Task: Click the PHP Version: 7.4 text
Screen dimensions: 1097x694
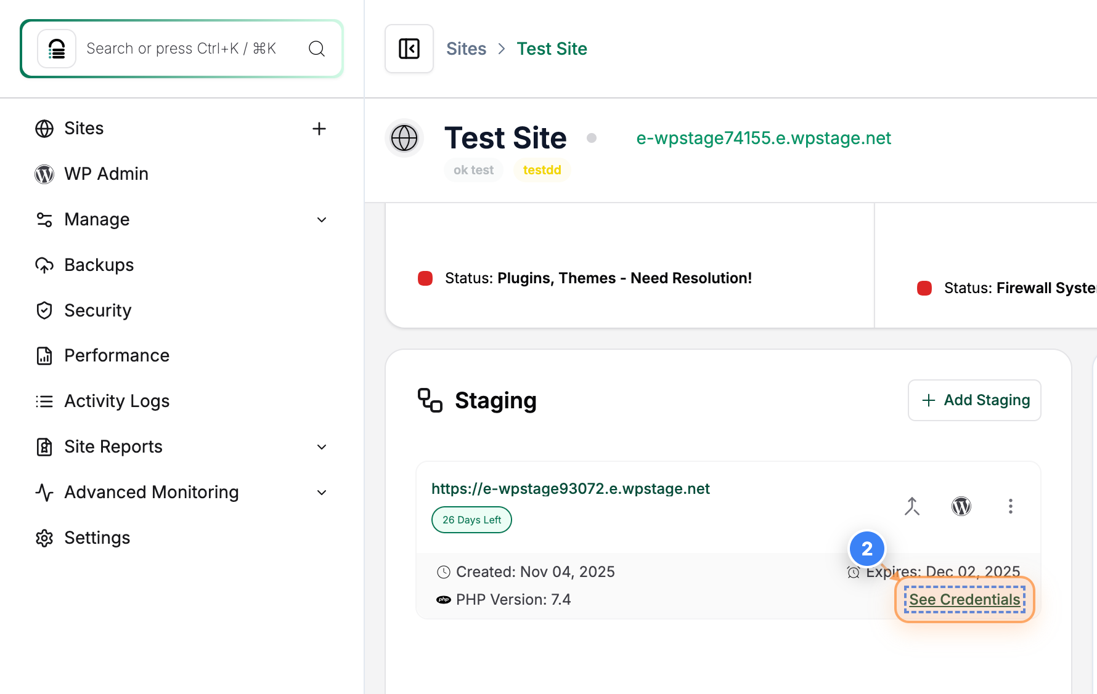Action: [x=513, y=600]
